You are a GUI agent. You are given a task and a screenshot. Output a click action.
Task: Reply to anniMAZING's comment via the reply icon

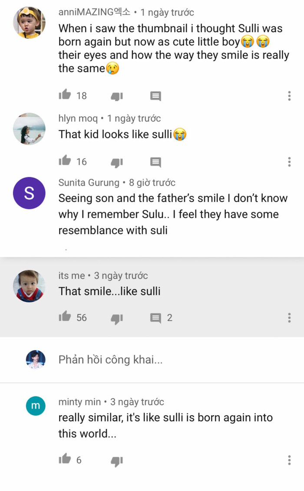[155, 96]
